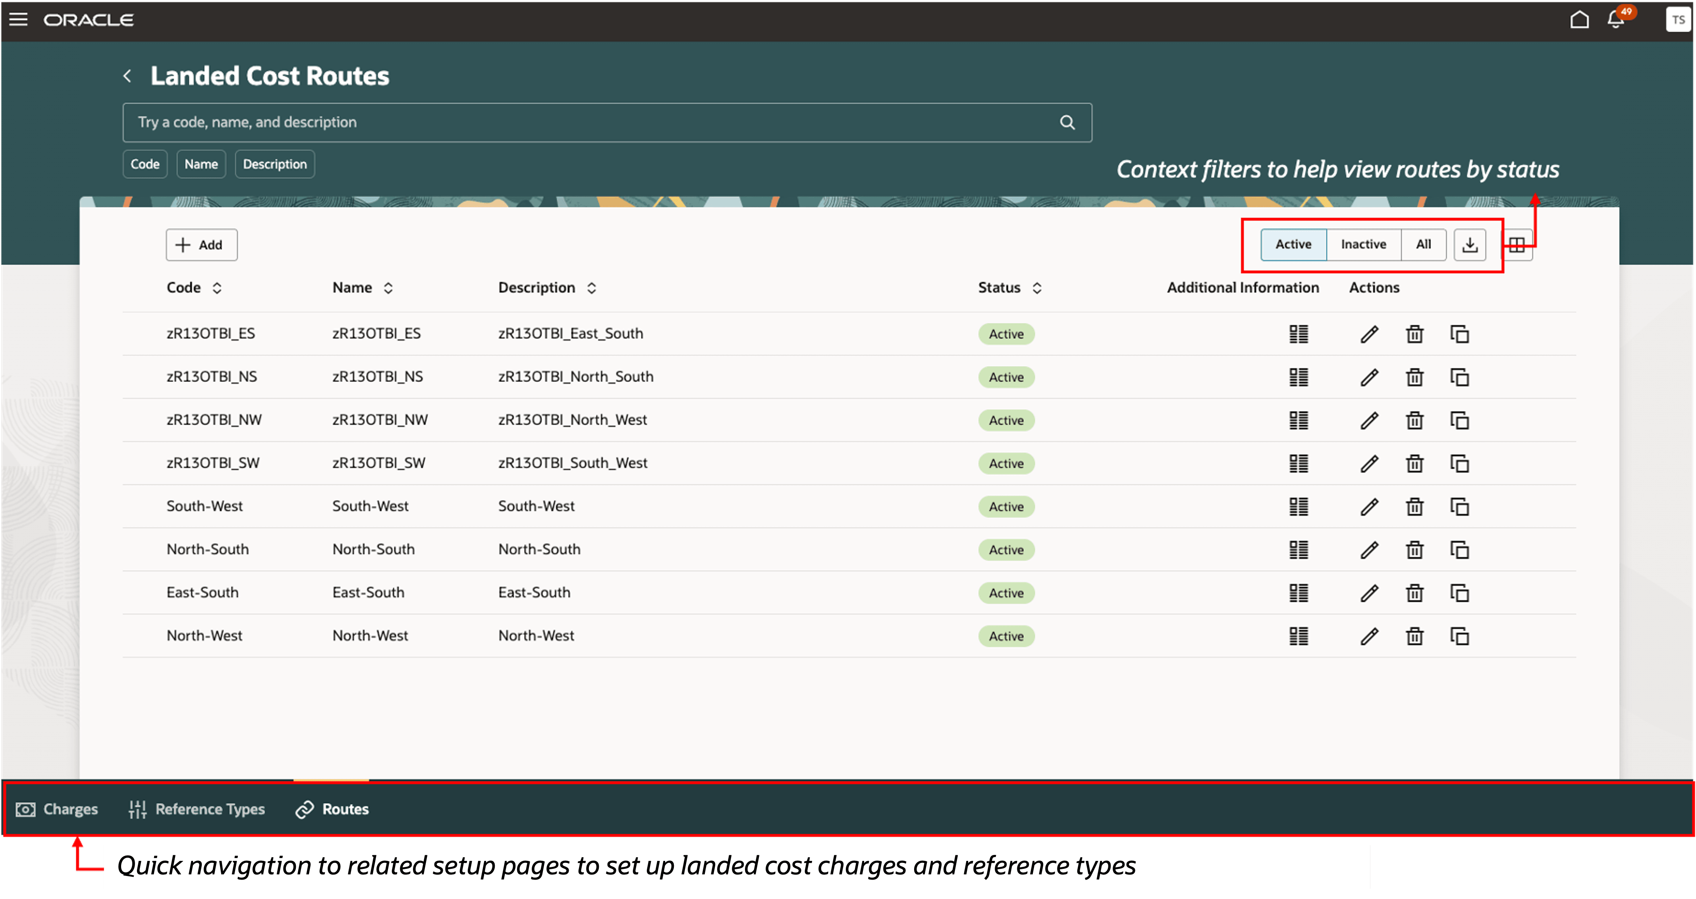Click the Add route button
This screenshot has height=899, width=1696.
(x=201, y=245)
